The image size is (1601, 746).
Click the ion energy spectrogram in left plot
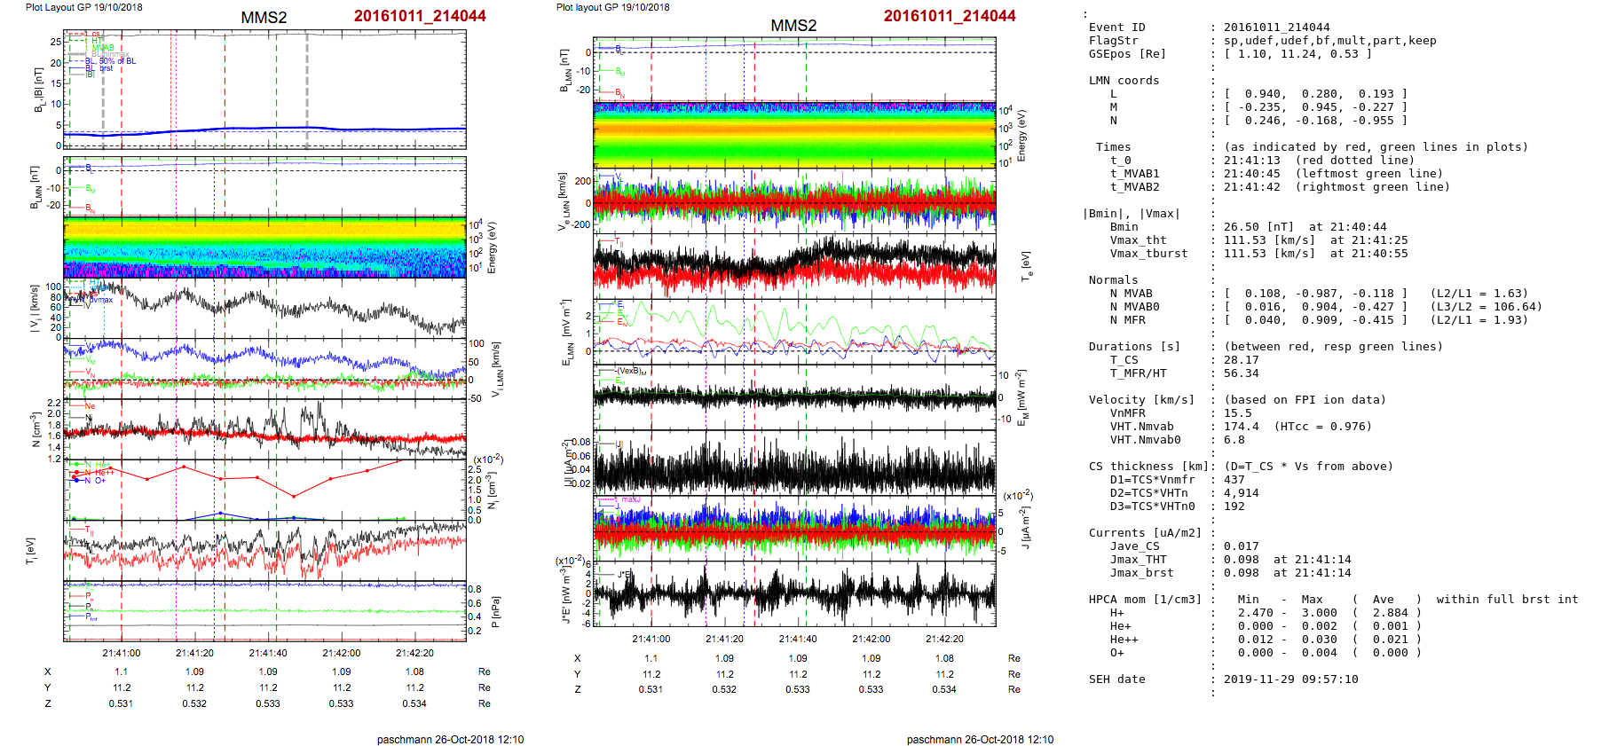tap(264, 247)
